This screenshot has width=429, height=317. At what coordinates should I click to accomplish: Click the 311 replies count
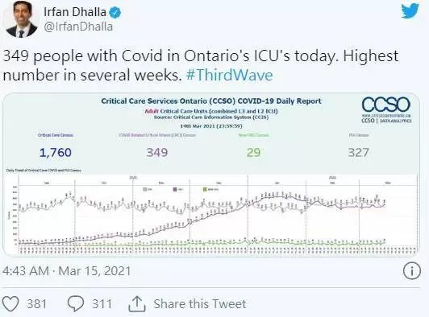point(102,304)
